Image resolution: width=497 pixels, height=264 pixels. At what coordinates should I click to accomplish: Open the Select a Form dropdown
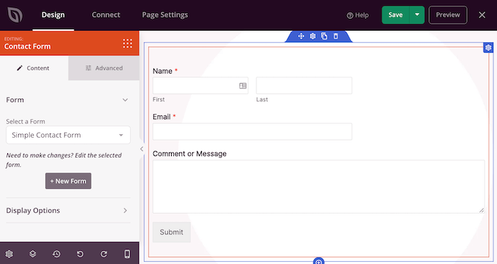pos(68,135)
